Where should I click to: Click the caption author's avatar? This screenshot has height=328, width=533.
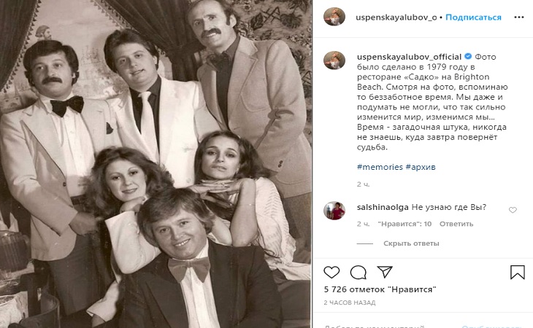(335, 60)
